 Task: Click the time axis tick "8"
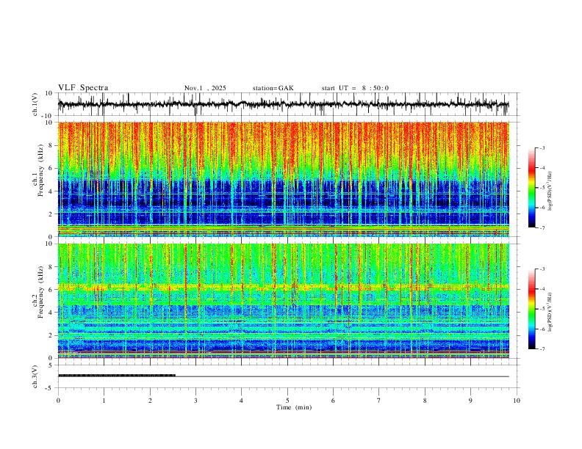425,401
